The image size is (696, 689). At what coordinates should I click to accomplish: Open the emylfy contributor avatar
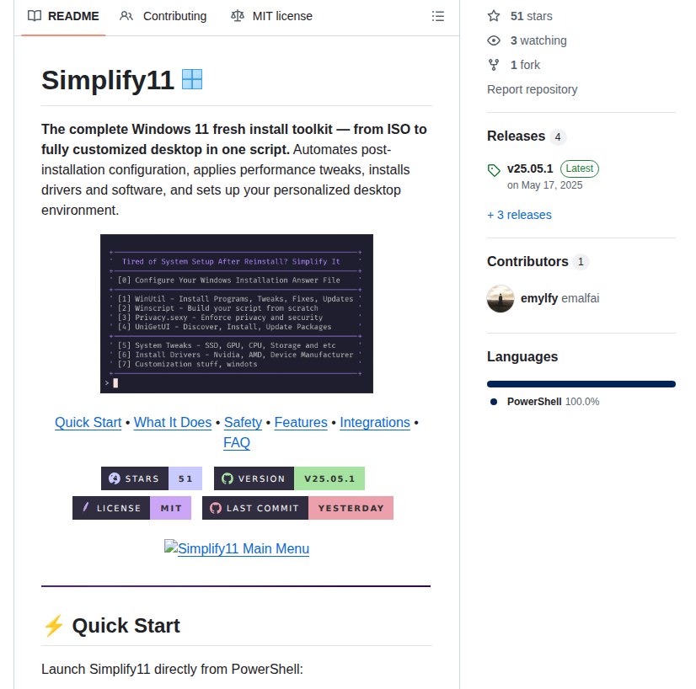500,298
